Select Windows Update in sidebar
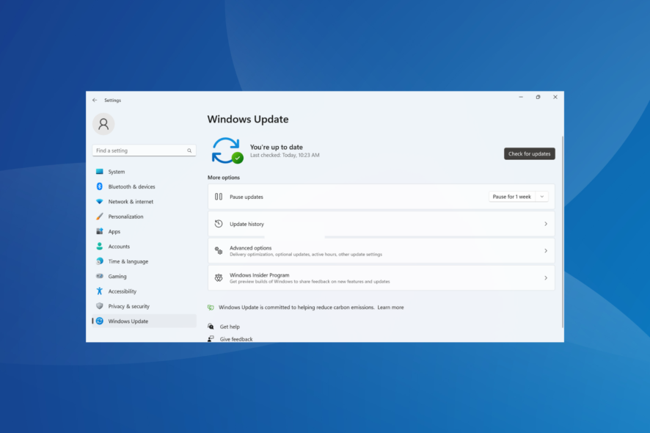The width and height of the screenshot is (650, 433). point(144,321)
